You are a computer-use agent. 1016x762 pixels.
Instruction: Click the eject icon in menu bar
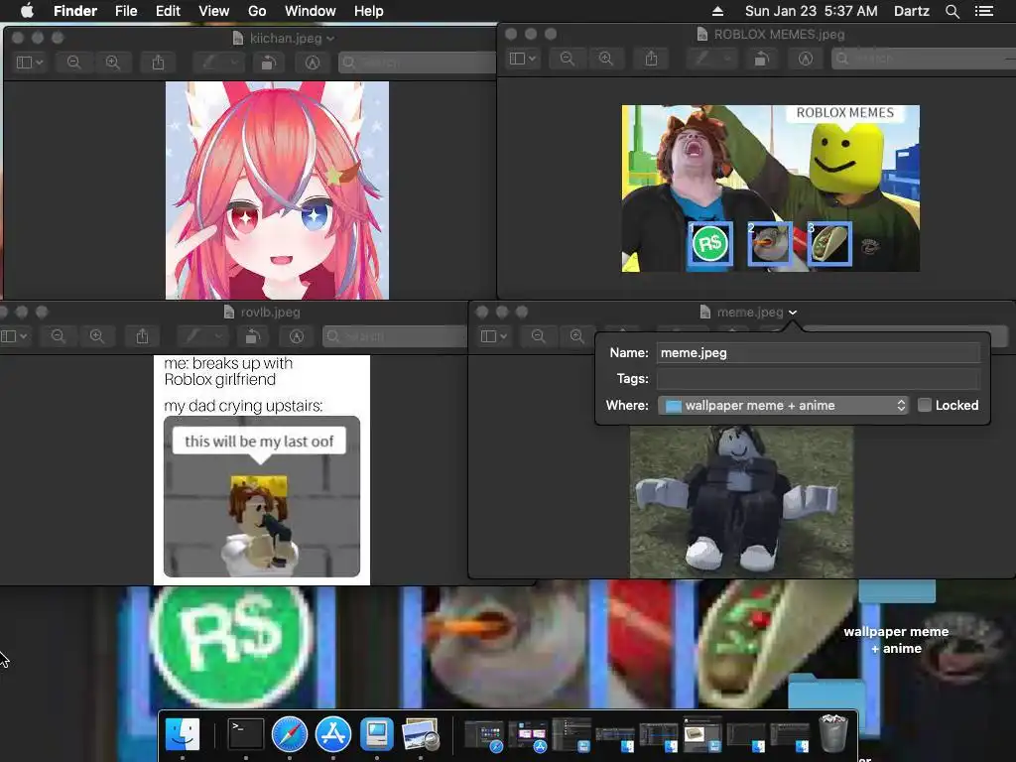click(717, 11)
